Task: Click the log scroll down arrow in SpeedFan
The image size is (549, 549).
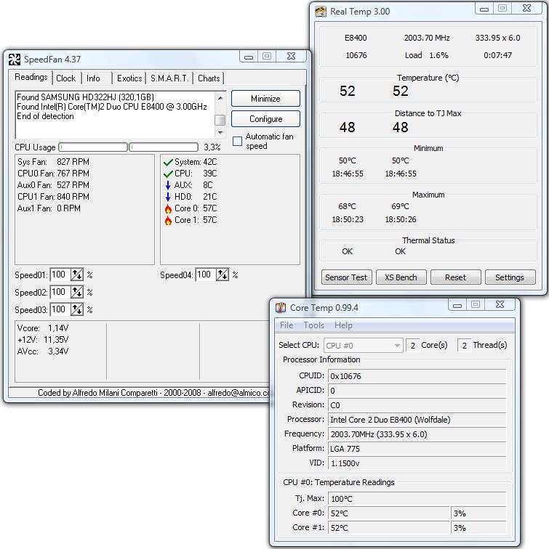Action: 220,132
